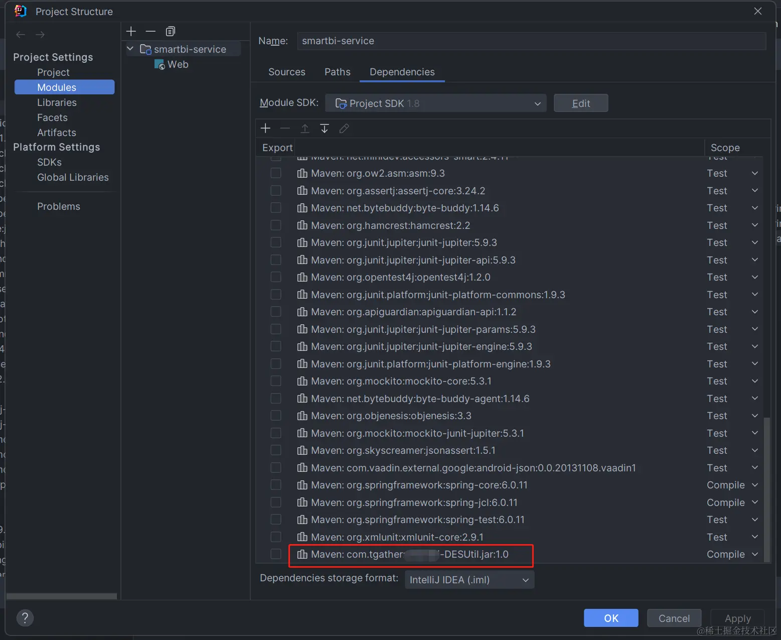Check export for spring-test:6.0.11
781x640 pixels.
click(276, 520)
